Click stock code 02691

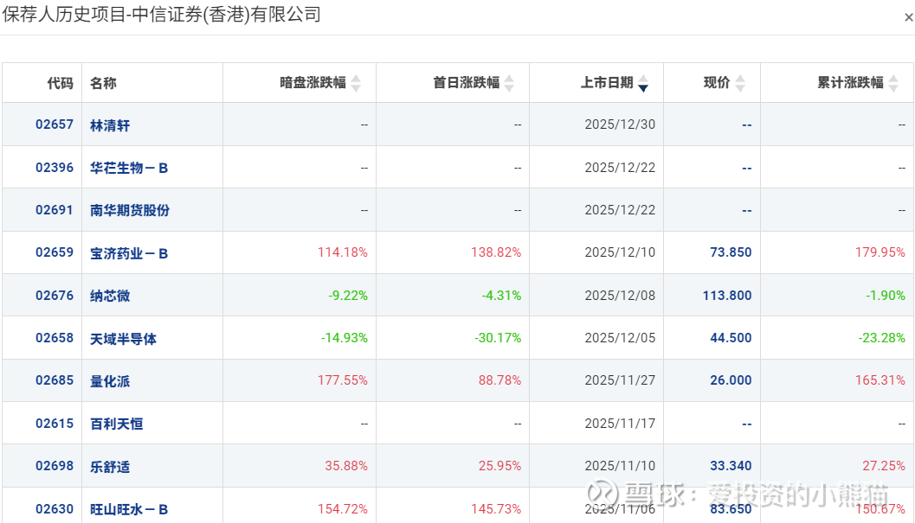click(55, 210)
